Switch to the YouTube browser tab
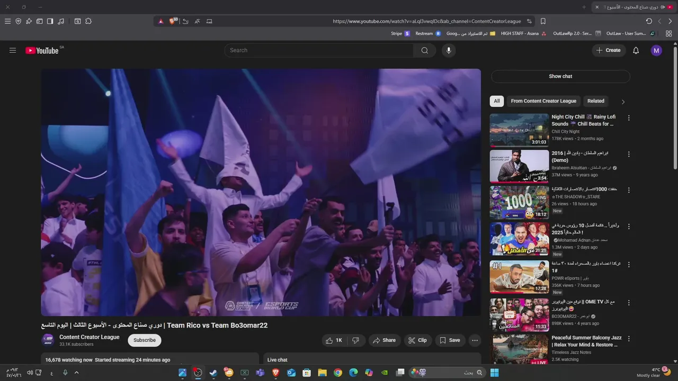 coord(634,7)
